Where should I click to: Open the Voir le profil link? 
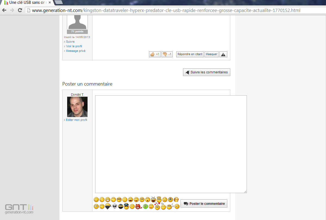coord(74,46)
